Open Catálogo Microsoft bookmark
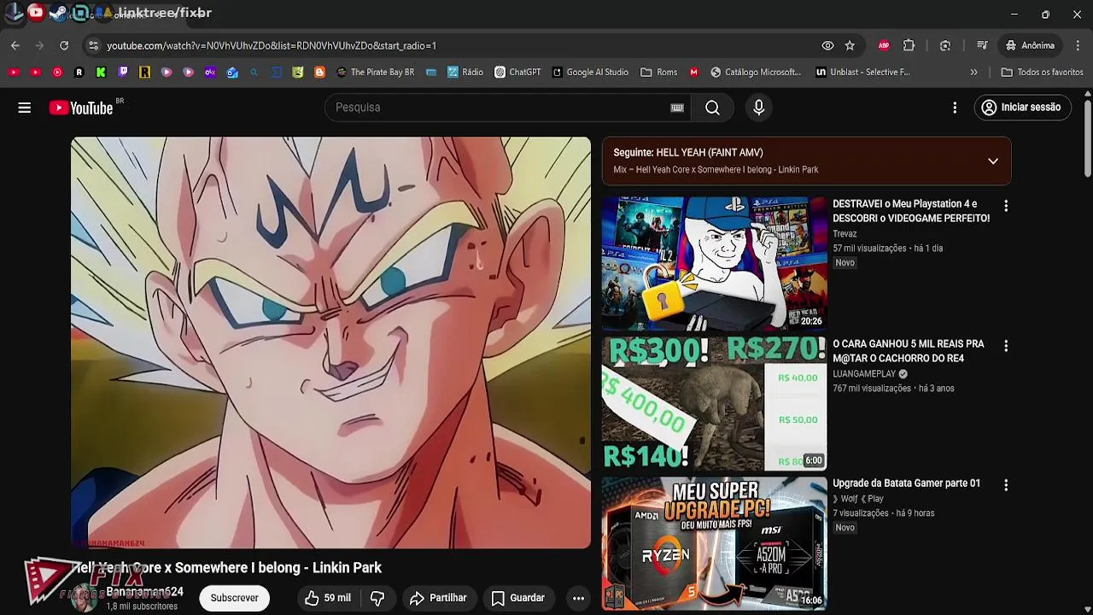 coord(755,73)
